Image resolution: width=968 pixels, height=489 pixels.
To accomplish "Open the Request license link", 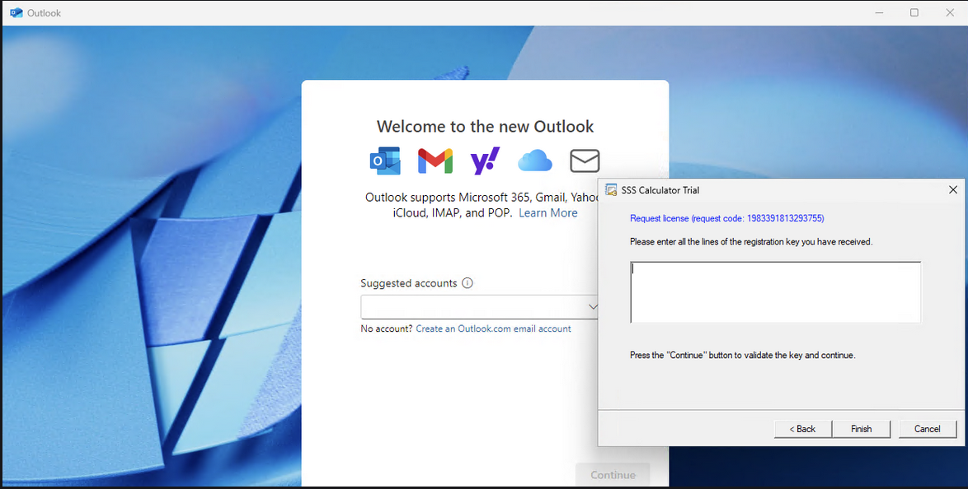I will tap(726, 218).
